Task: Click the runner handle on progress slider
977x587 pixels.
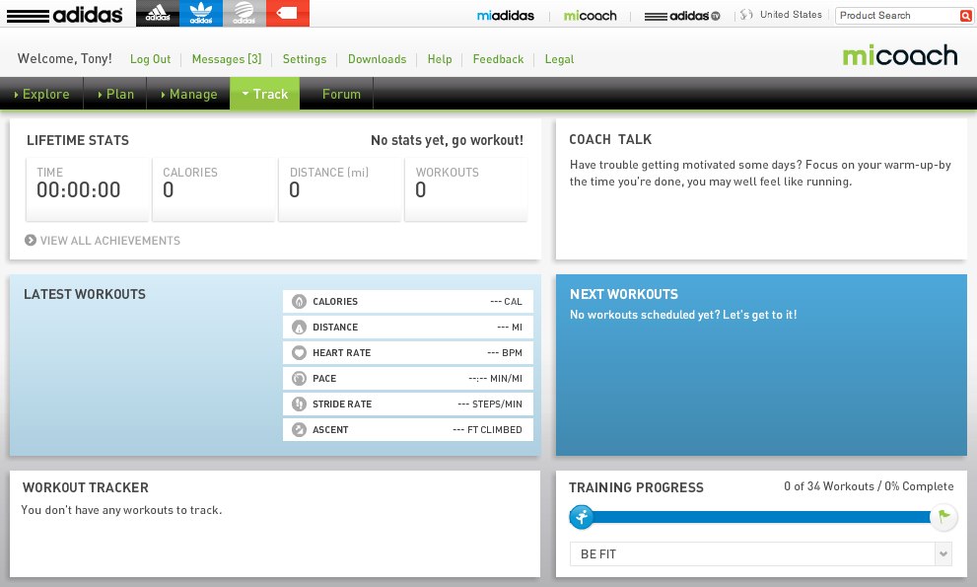Action: (582, 517)
